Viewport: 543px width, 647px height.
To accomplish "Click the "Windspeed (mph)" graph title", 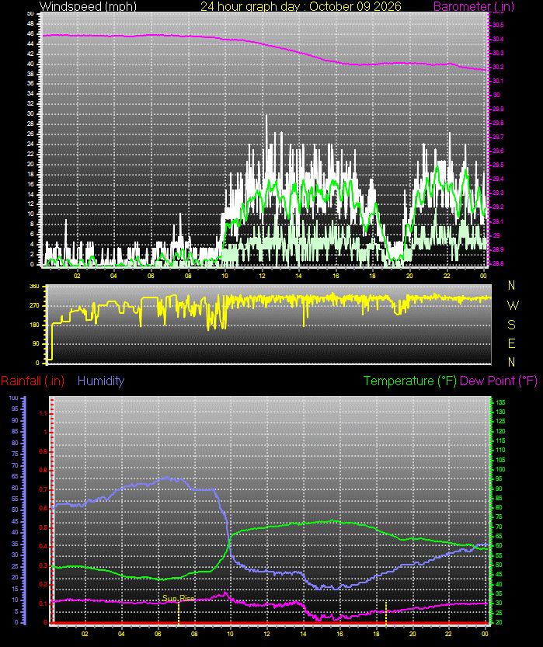I will pyautogui.click(x=88, y=6).
